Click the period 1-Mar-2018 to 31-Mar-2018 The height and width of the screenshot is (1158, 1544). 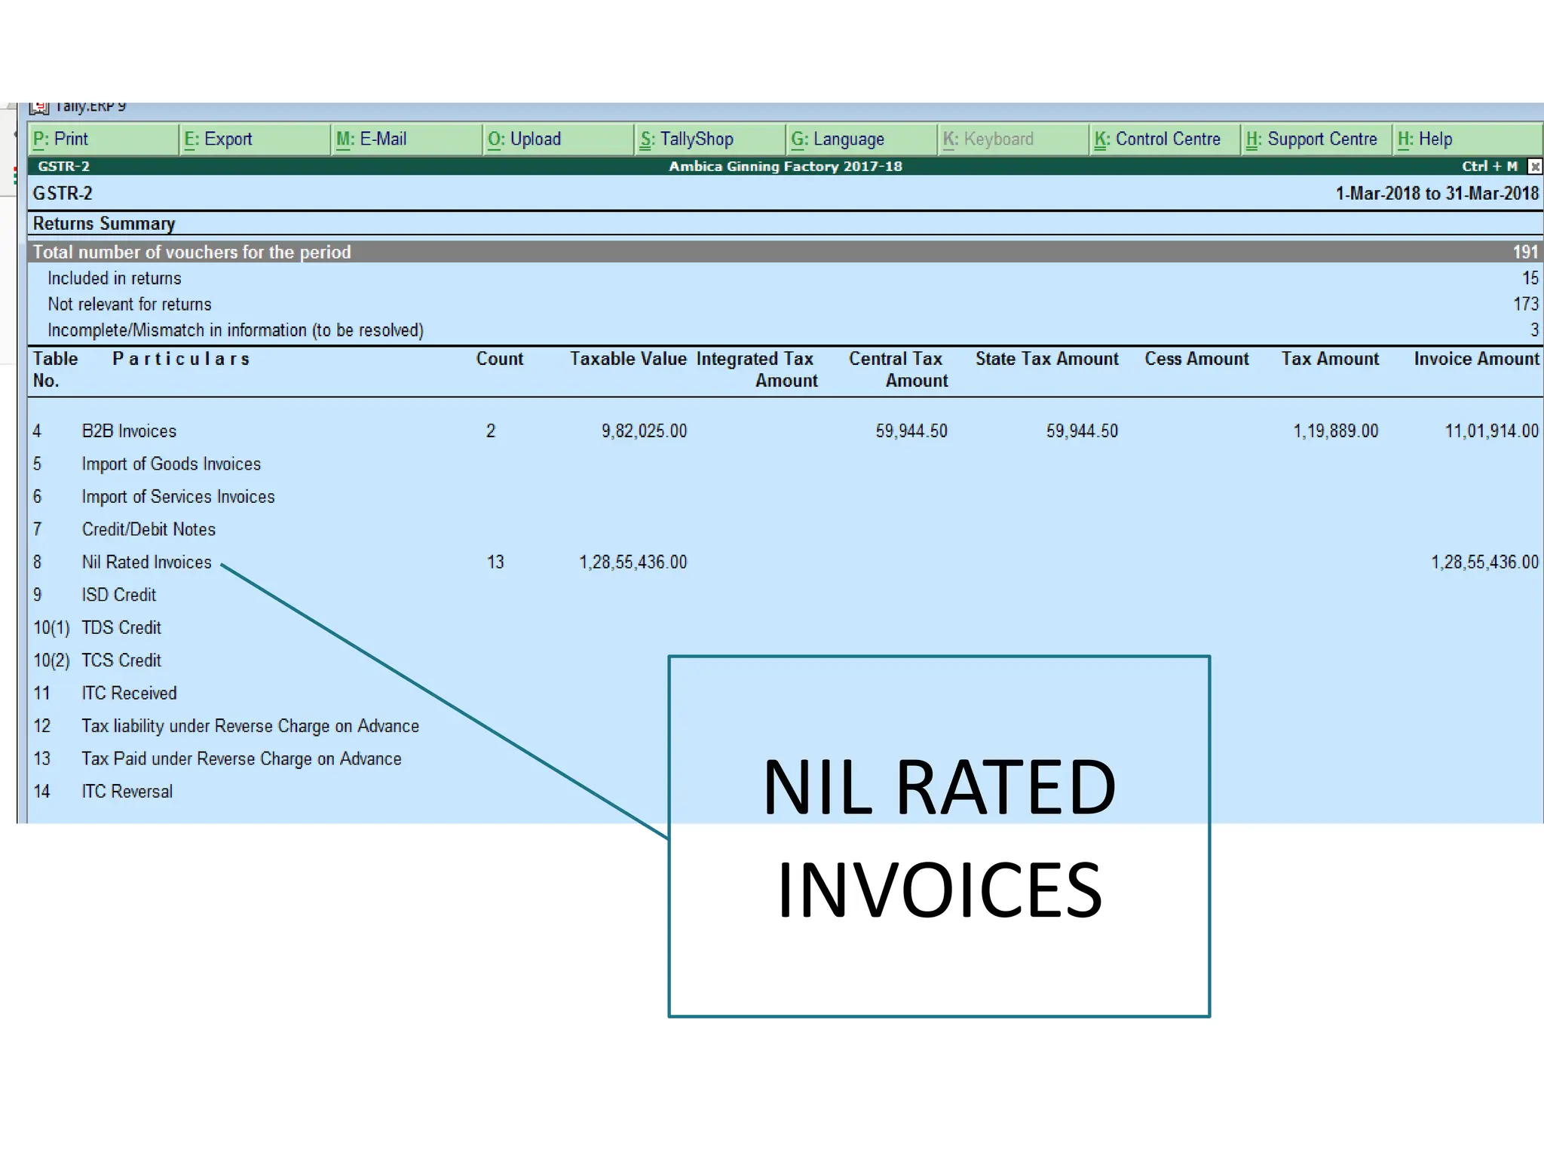[x=1437, y=194]
